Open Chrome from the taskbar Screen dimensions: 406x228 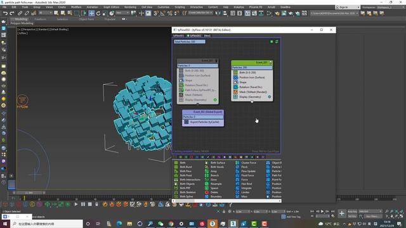(171, 224)
